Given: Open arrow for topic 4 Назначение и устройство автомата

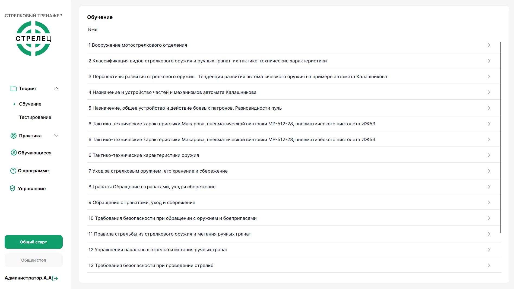Looking at the screenshot, I should (489, 92).
